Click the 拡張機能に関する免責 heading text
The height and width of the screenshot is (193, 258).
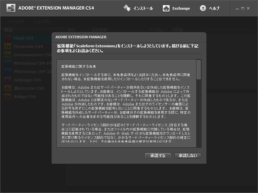click(79, 67)
